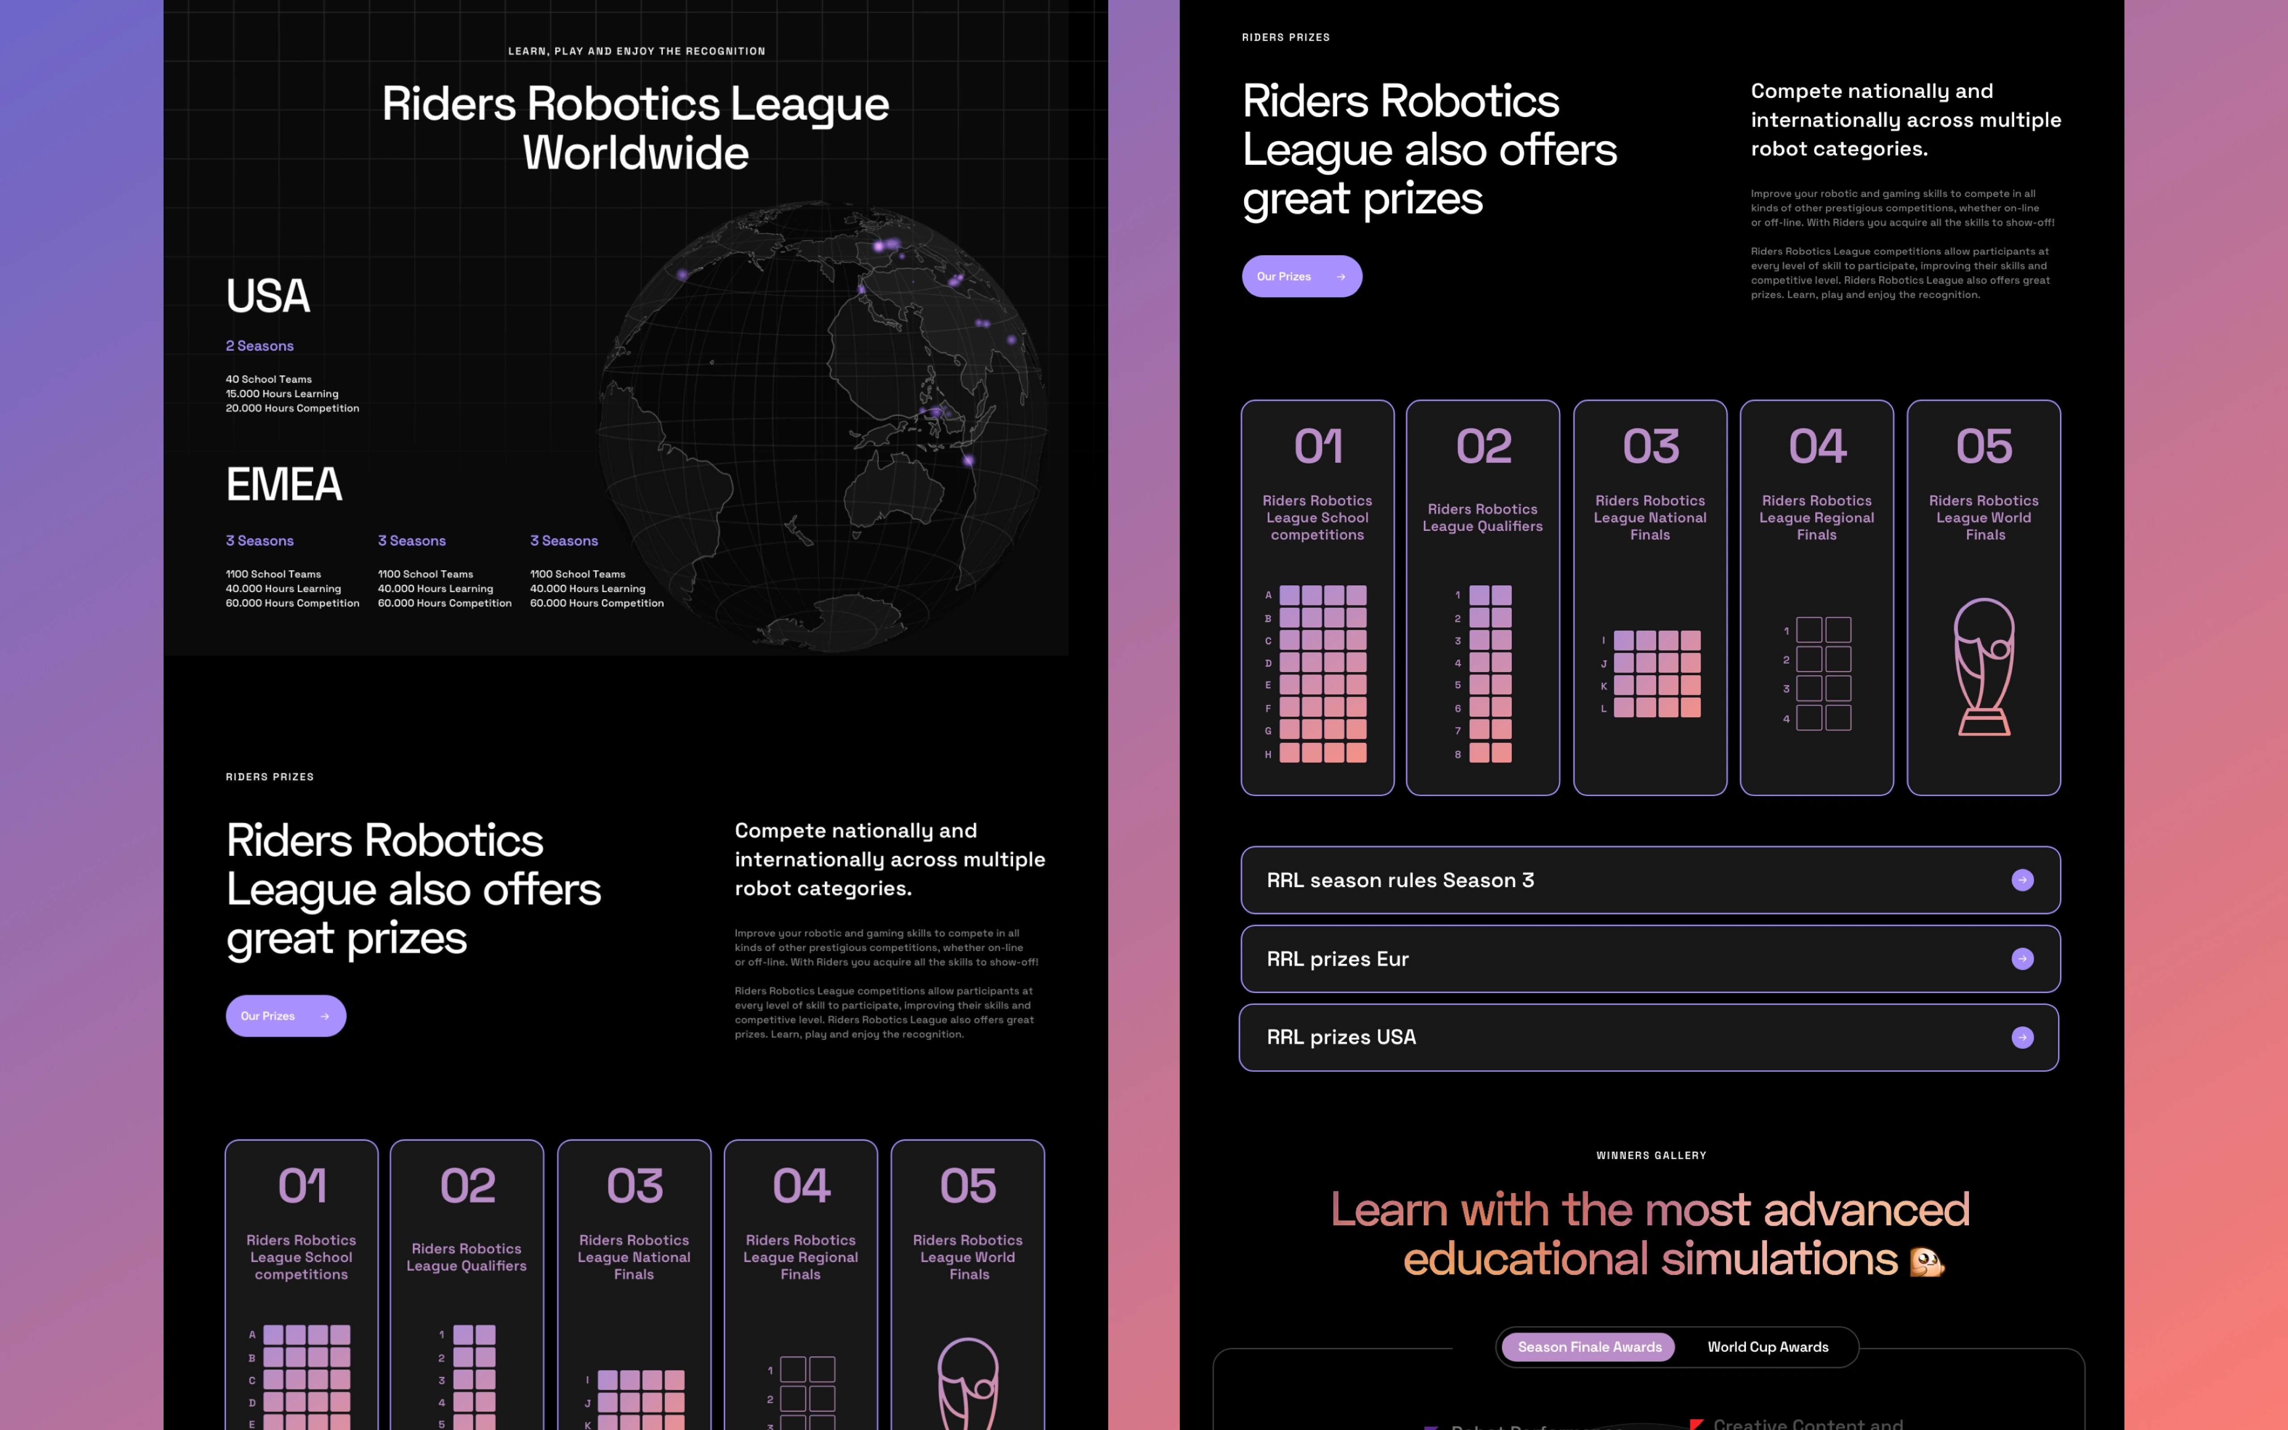Viewport: 2288px width, 1430px height.
Task: Click arrow inside left Our Prizes button
Action: click(x=325, y=1016)
